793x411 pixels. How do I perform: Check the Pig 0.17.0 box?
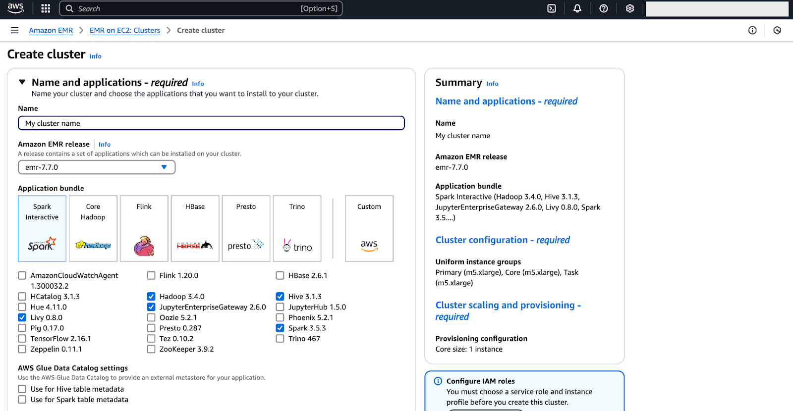(22, 328)
